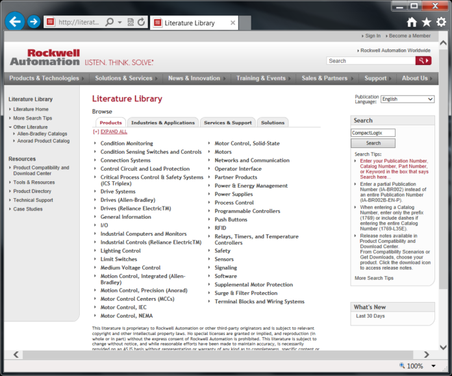Click Become a Member link

click(410, 36)
